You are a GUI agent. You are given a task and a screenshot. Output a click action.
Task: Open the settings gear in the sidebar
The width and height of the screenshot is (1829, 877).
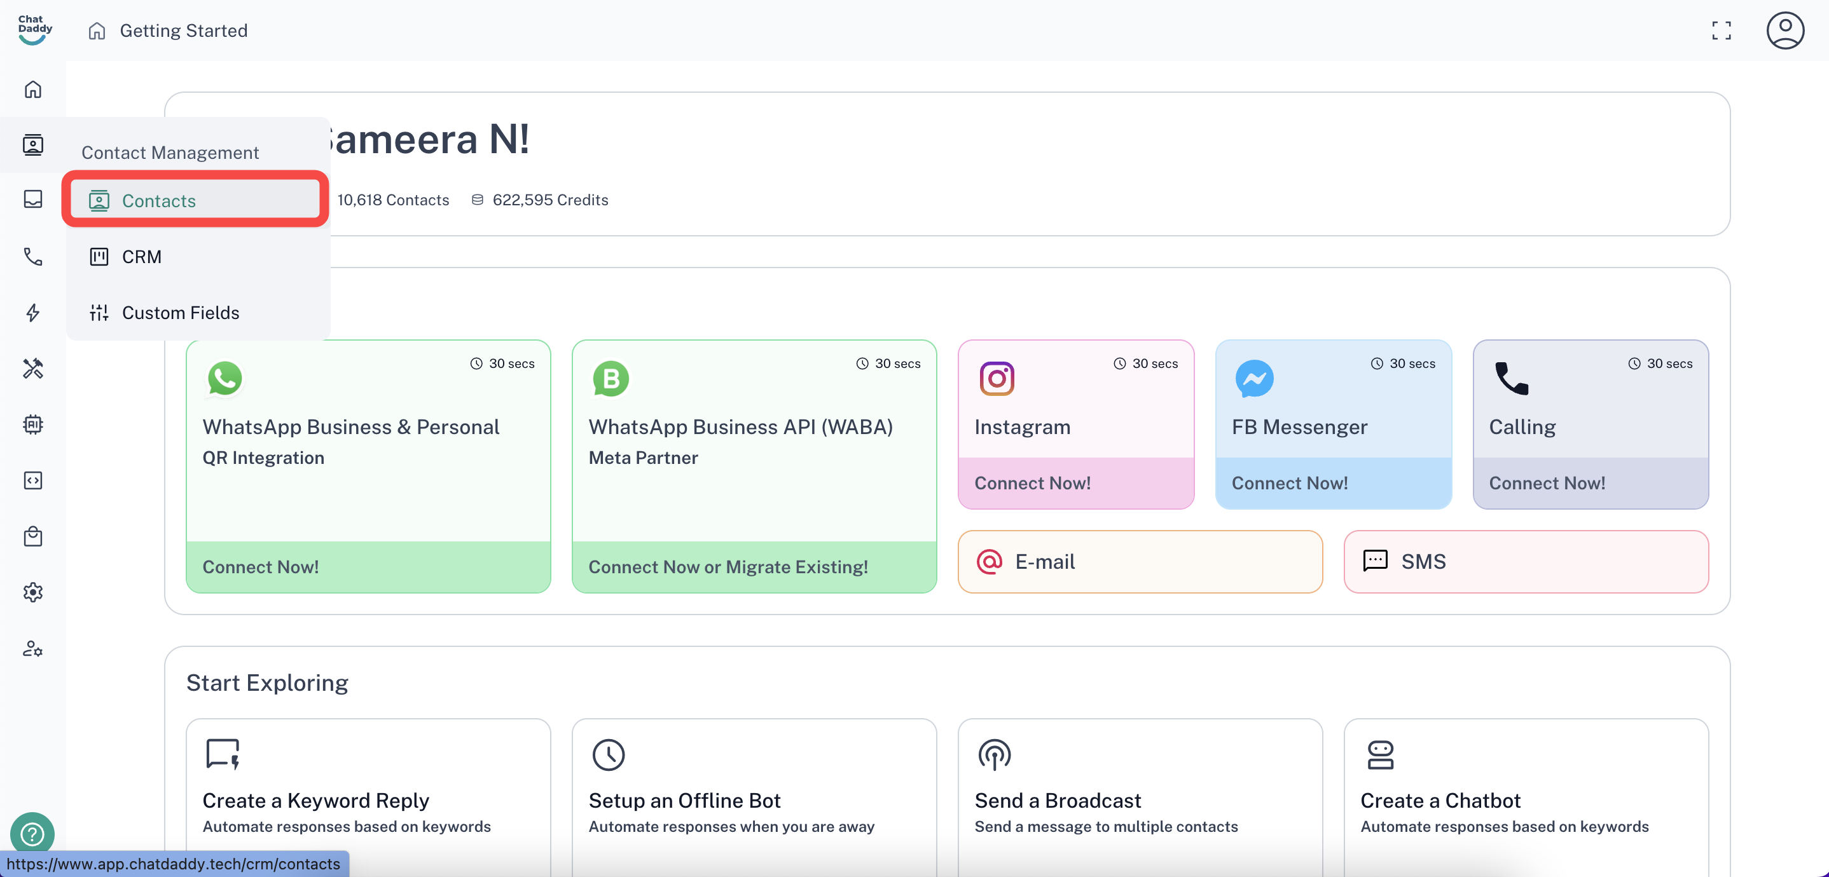tap(32, 592)
